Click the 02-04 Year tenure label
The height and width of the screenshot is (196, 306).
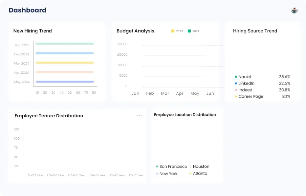[55, 175]
